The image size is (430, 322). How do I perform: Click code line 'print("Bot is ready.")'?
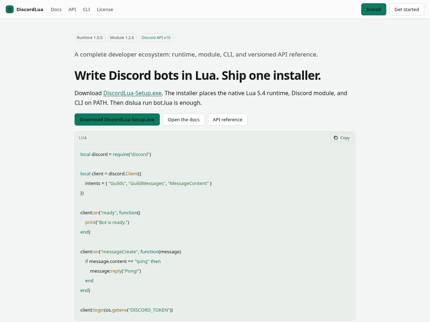[x=107, y=222]
